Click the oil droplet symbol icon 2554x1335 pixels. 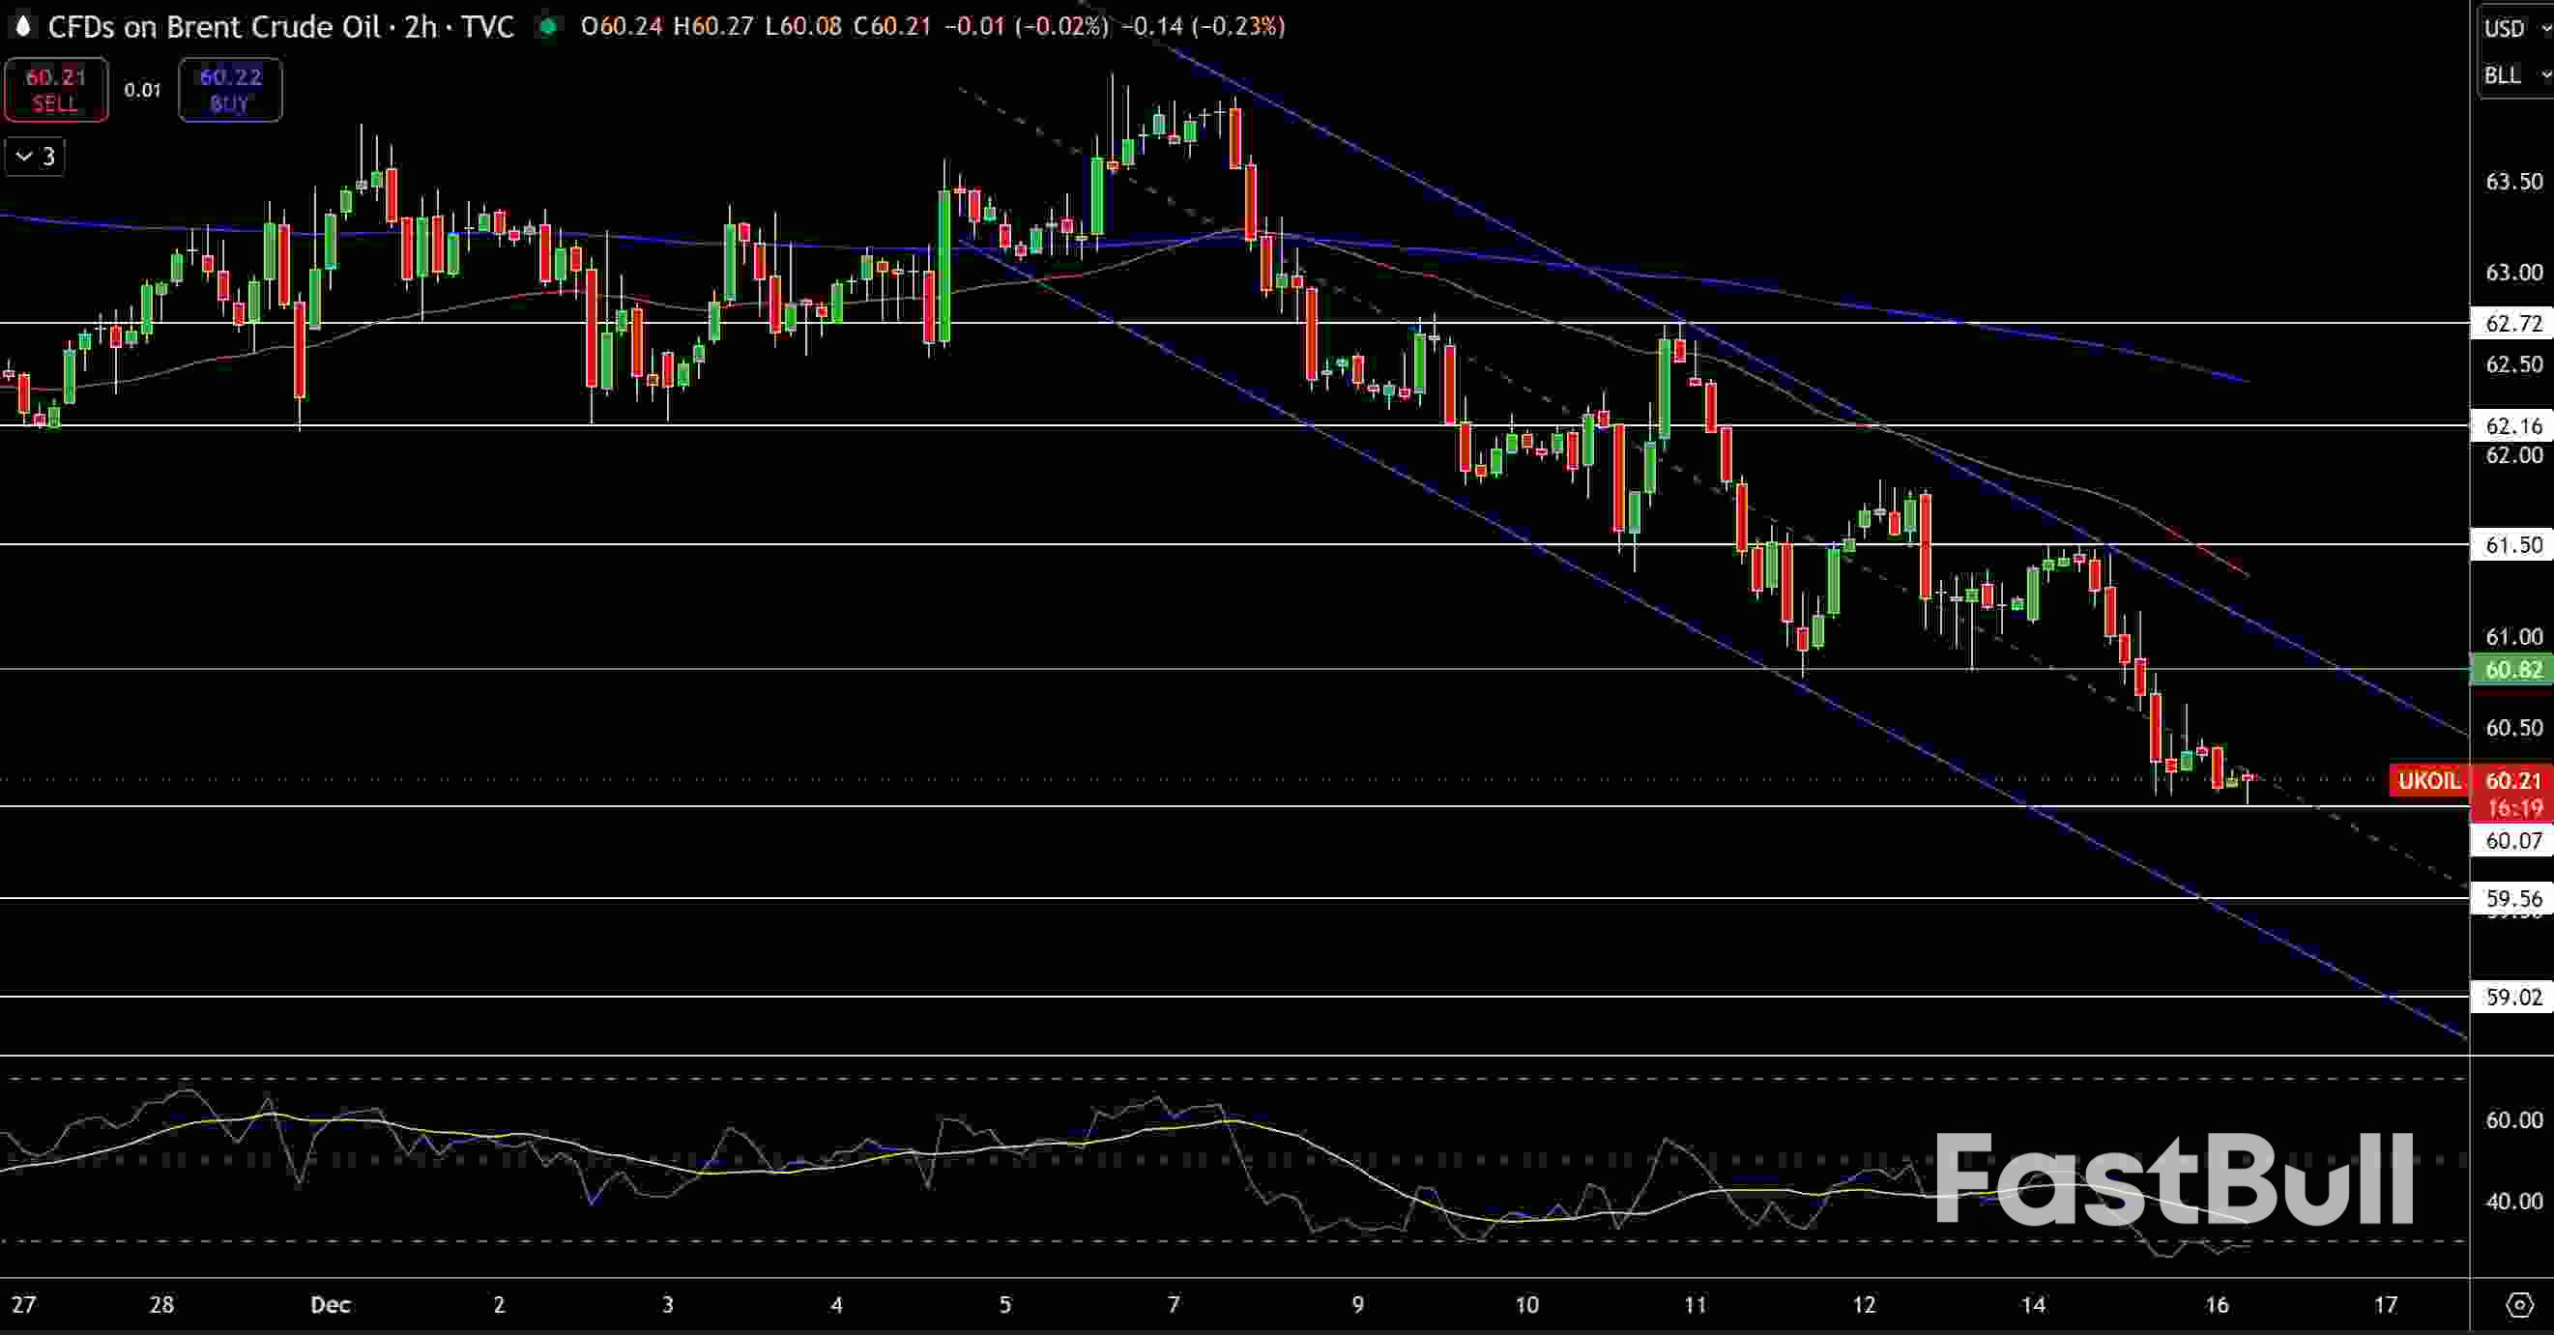[21, 27]
